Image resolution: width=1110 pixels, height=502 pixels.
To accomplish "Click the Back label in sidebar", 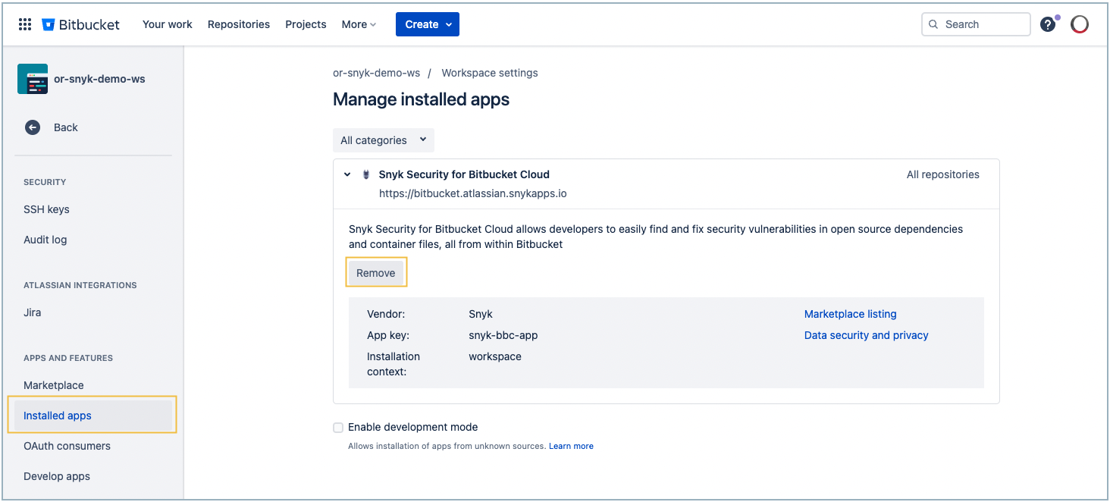I will 66,127.
